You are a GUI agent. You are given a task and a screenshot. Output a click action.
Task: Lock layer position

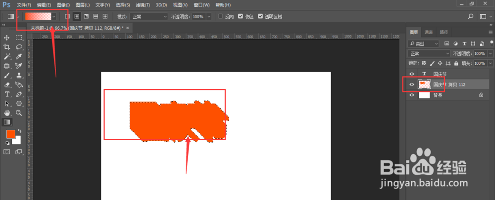440,63
